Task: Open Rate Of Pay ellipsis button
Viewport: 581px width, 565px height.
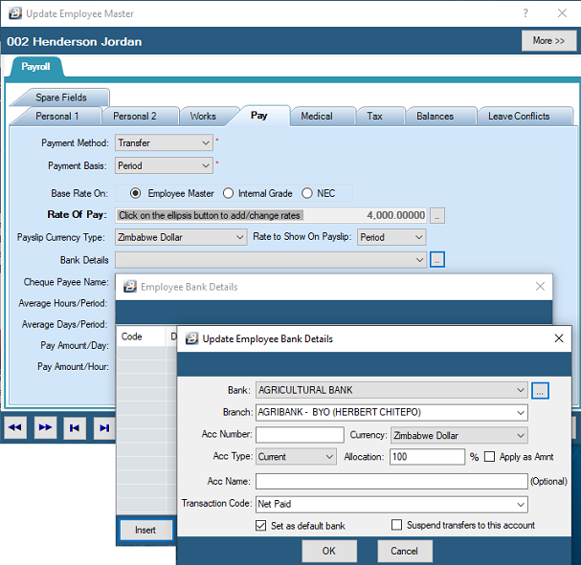Action: pos(437,215)
